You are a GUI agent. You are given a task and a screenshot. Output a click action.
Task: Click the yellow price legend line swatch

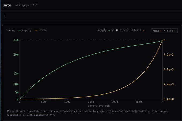coord(36,30)
